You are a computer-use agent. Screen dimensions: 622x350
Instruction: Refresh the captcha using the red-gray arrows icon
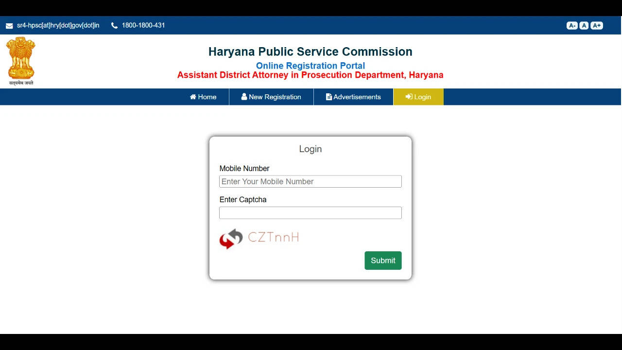(231, 239)
